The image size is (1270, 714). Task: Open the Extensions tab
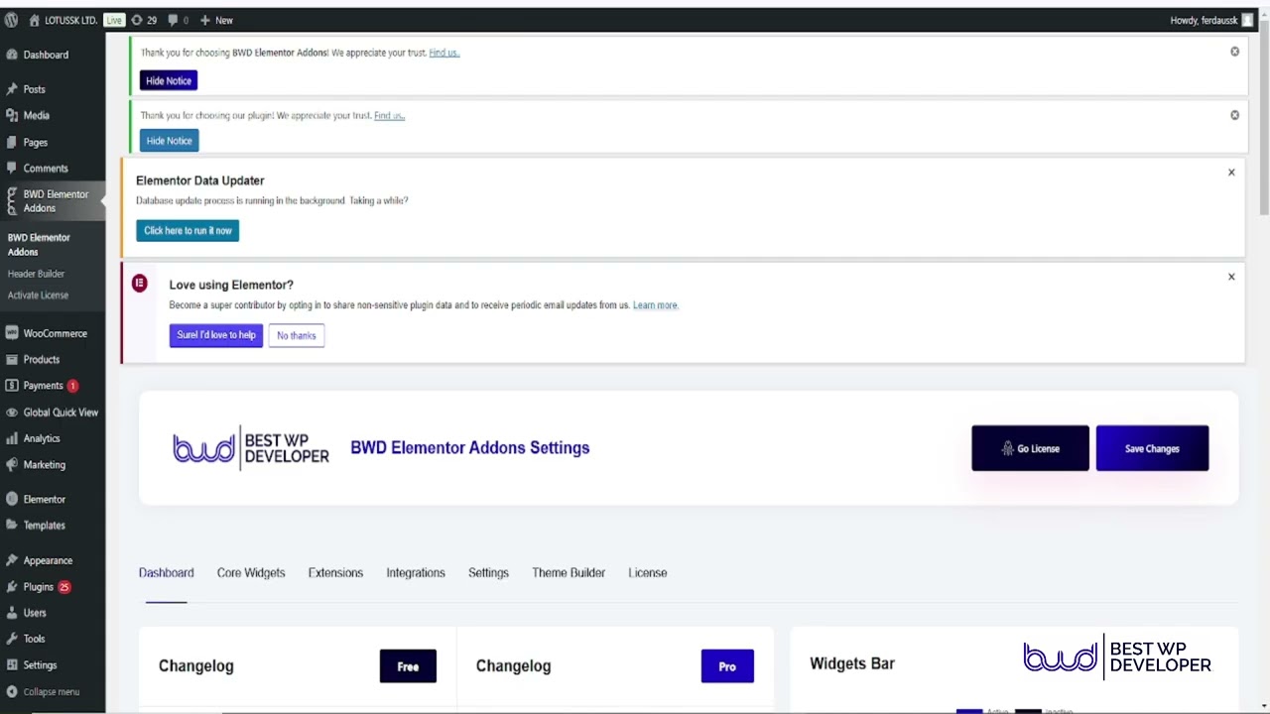[335, 572]
